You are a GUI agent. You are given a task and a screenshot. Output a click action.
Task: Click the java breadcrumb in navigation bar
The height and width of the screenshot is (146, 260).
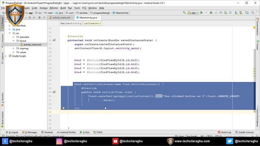(x=59, y=13)
